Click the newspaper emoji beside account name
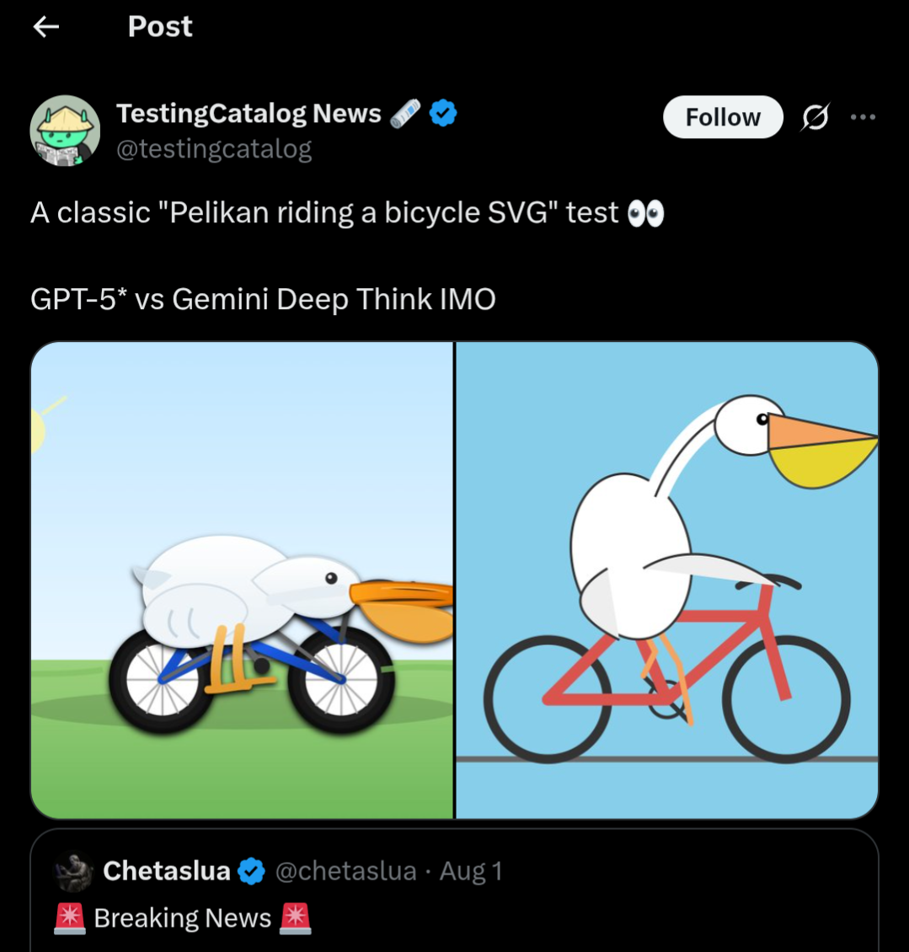Viewport: 909px width, 952px height. click(x=405, y=114)
